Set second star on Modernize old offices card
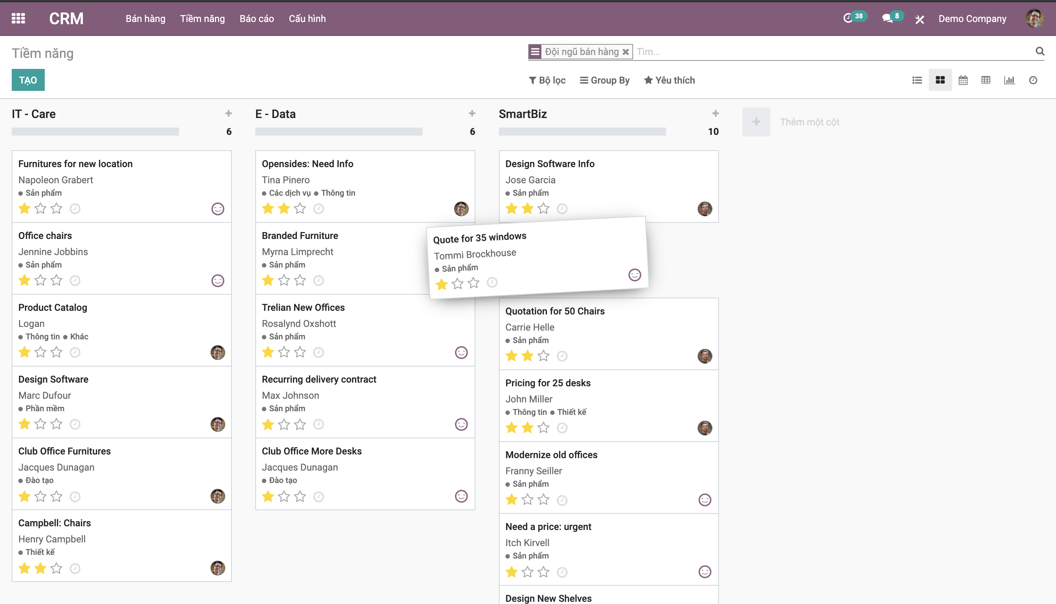This screenshot has width=1056, height=604. [527, 500]
